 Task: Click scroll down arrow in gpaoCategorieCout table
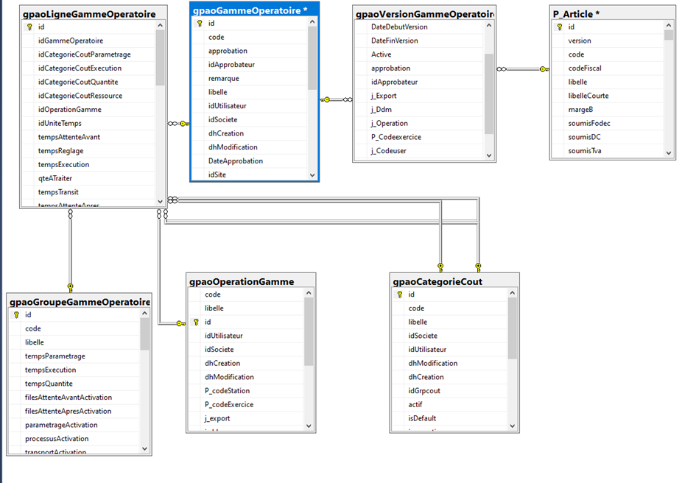click(513, 425)
